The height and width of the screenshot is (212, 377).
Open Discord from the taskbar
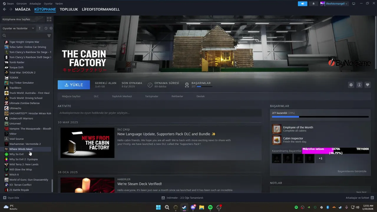(193, 207)
